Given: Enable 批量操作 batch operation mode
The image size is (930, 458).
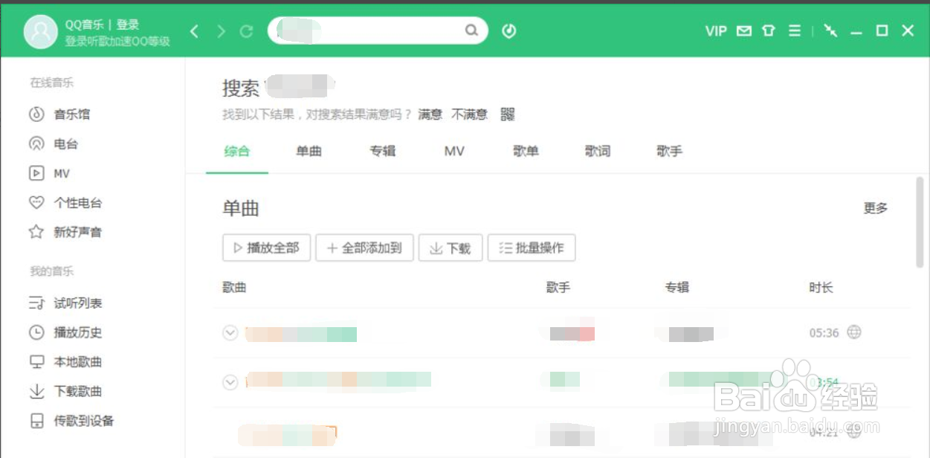Looking at the screenshot, I should (531, 248).
